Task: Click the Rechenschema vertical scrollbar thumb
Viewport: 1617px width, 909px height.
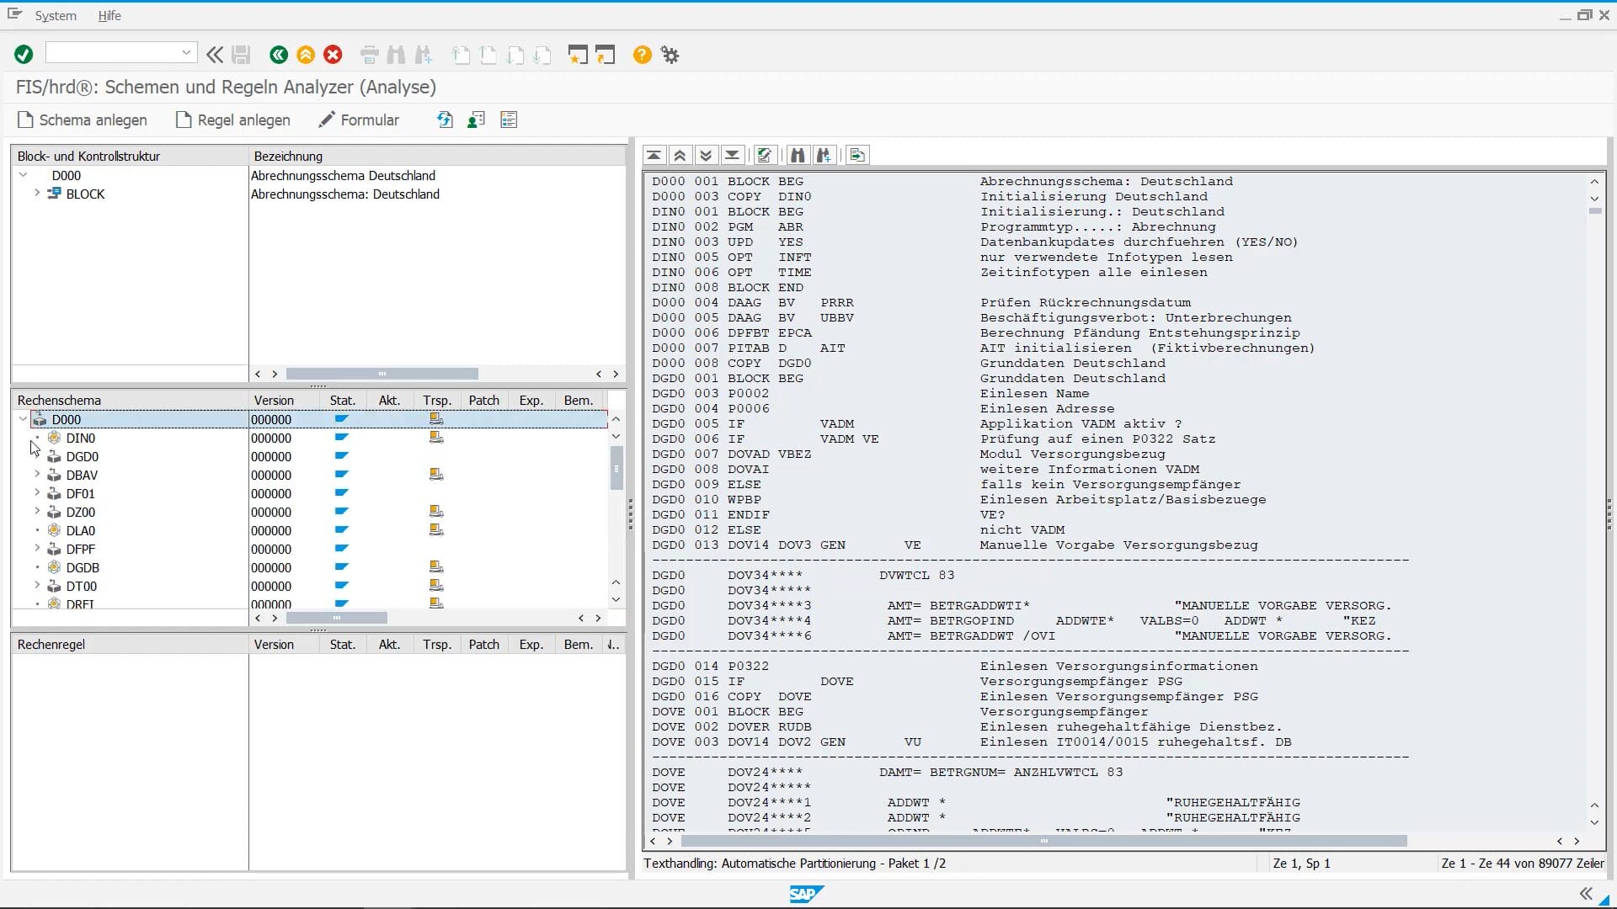Action: pyautogui.click(x=616, y=468)
